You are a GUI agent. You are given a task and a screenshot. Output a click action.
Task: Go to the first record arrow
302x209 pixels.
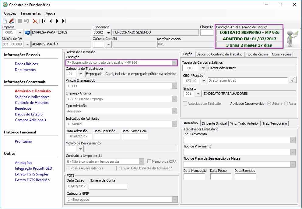point(44,21)
